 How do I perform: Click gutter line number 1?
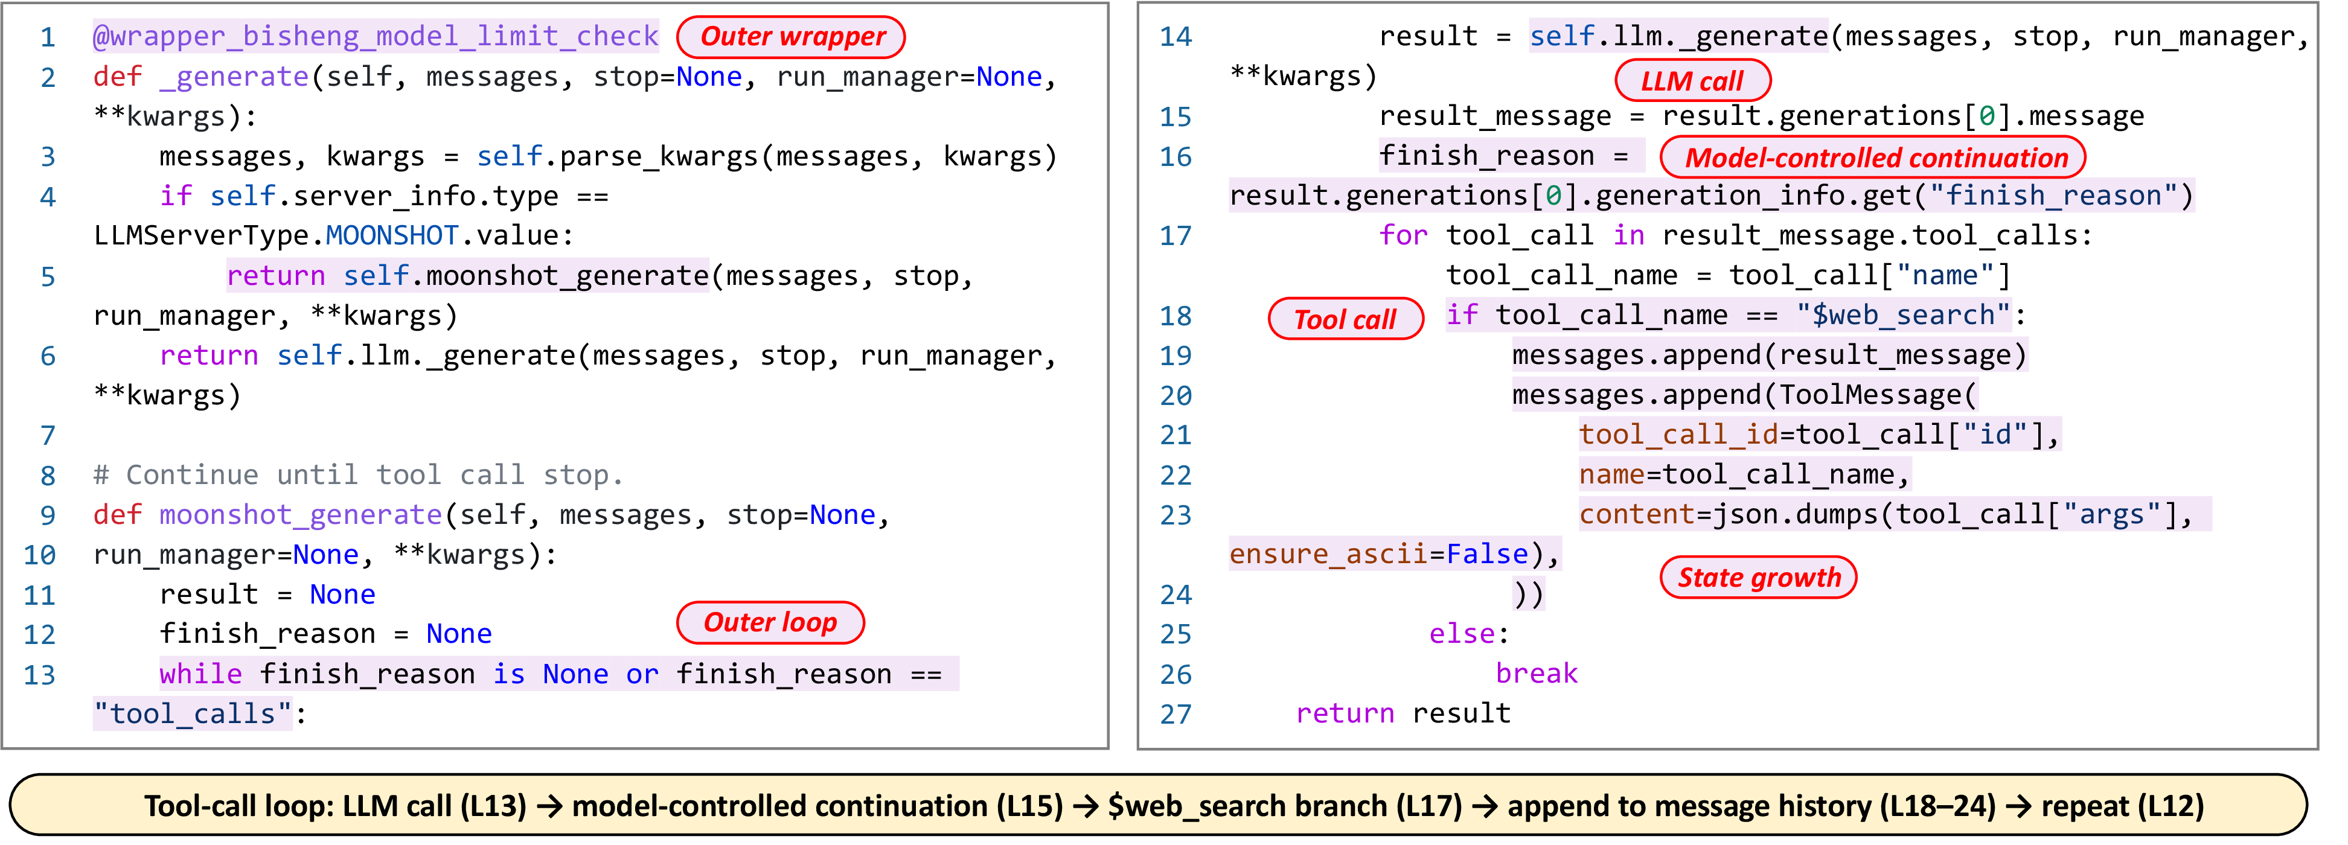pos(48,38)
